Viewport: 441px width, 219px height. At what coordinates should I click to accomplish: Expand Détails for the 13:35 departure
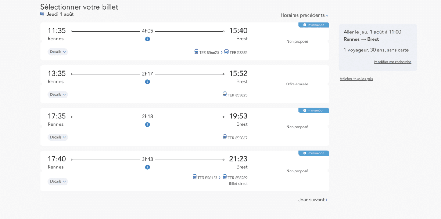point(58,95)
